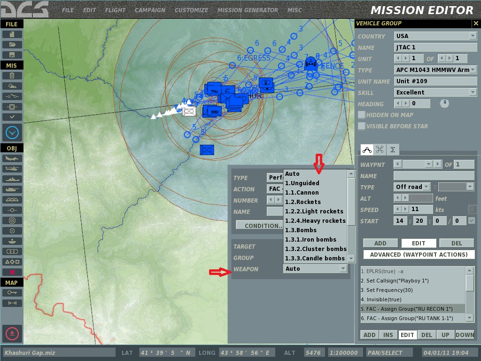Image resolution: width=481 pixels, height=361 pixels.
Task: Collapse the Weapon Auto dropdown
Action: (x=343, y=268)
